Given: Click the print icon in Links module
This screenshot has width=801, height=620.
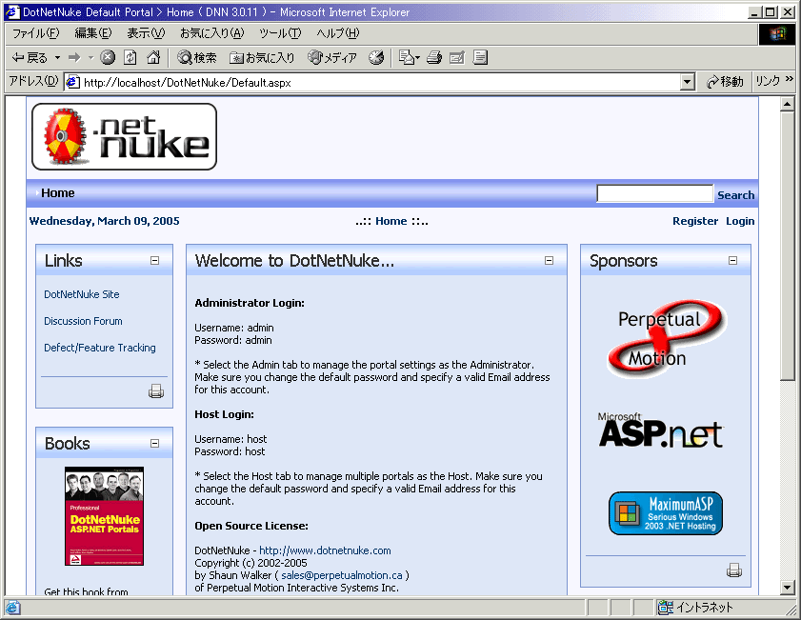Looking at the screenshot, I should 156,391.
